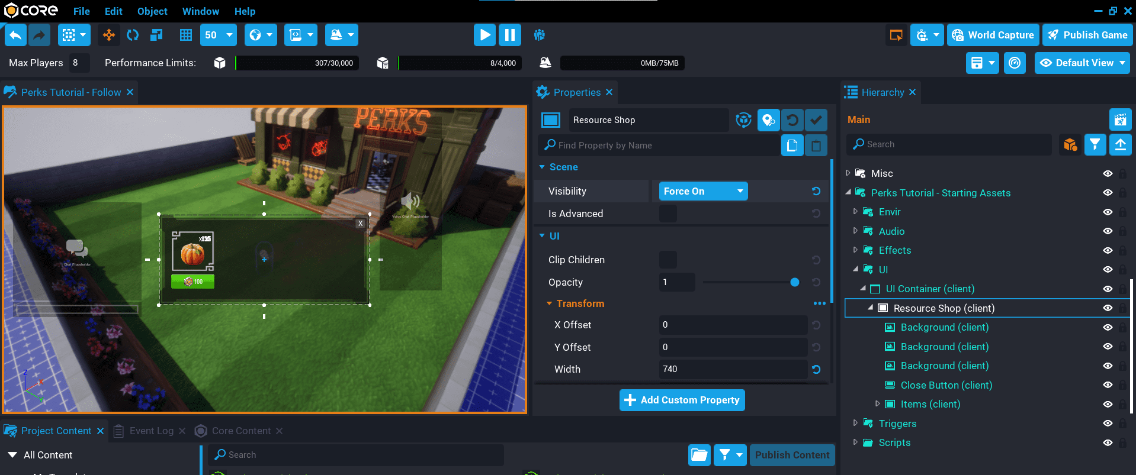Click the Opacity slider handle
Image resolution: width=1136 pixels, height=475 pixels.
point(795,282)
